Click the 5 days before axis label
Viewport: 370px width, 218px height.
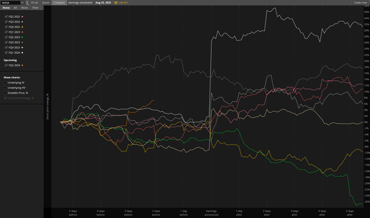pyautogui.click(x=73, y=213)
